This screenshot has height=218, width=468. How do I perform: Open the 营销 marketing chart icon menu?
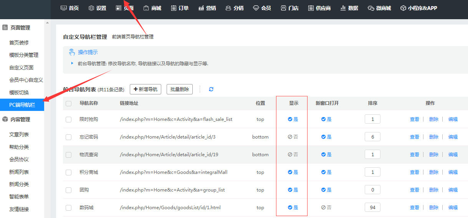[x=201, y=8]
